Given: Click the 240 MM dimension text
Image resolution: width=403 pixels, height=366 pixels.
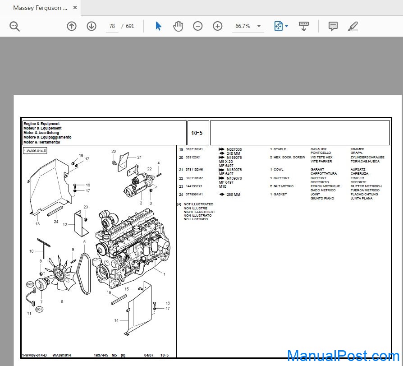Looking at the screenshot, I should (x=234, y=153).
